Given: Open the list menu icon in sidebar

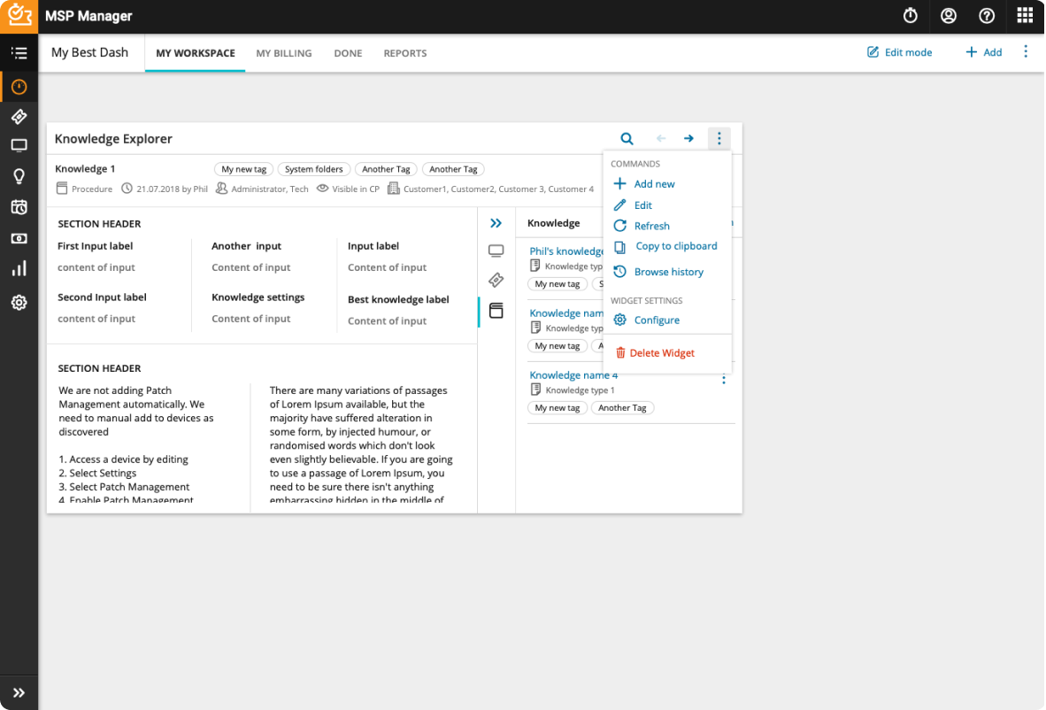Looking at the screenshot, I should pyautogui.click(x=19, y=53).
